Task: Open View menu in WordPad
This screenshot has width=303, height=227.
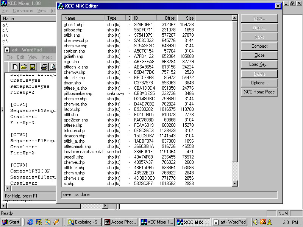Action: 33,57
